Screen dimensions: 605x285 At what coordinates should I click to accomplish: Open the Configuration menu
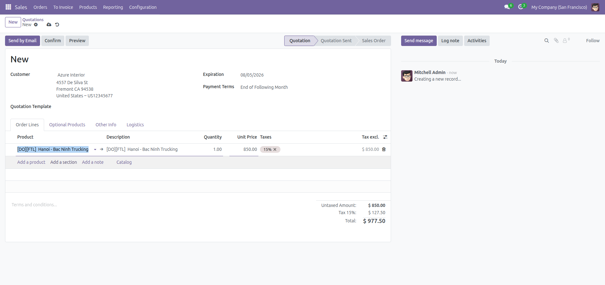143,7
